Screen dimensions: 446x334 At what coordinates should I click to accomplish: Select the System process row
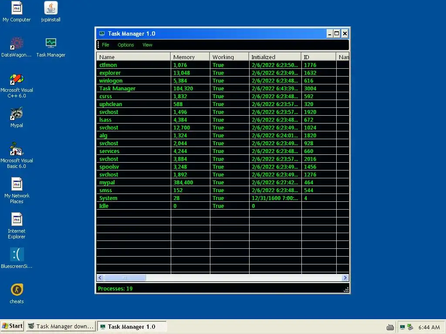click(x=223, y=198)
